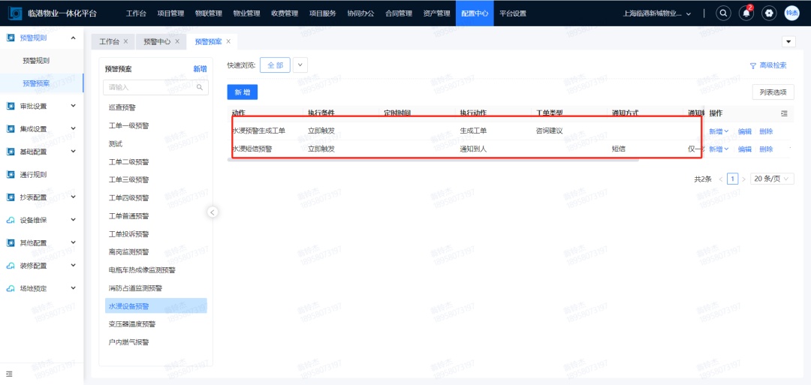Click the 高级检索 advanced search link

click(768, 65)
